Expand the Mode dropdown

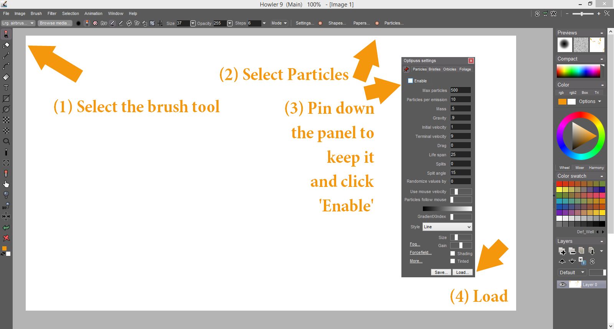pos(279,23)
